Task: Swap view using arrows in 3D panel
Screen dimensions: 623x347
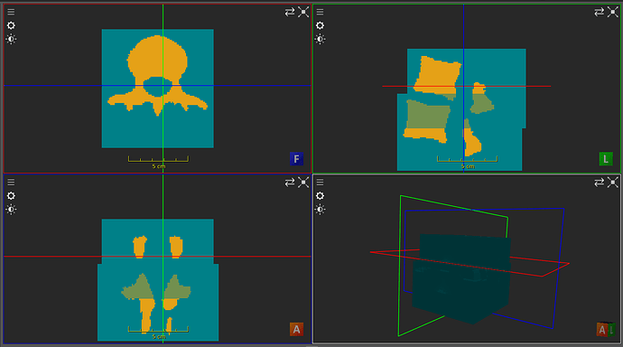Action: point(600,182)
